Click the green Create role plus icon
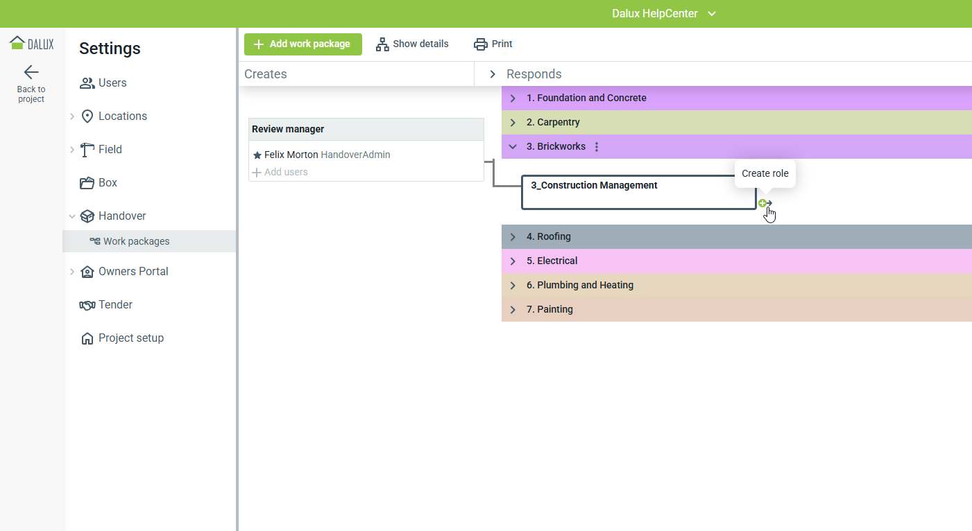The height and width of the screenshot is (531, 972). [x=762, y=203]
